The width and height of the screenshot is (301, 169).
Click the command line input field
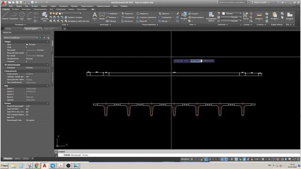tap(179, 155)
